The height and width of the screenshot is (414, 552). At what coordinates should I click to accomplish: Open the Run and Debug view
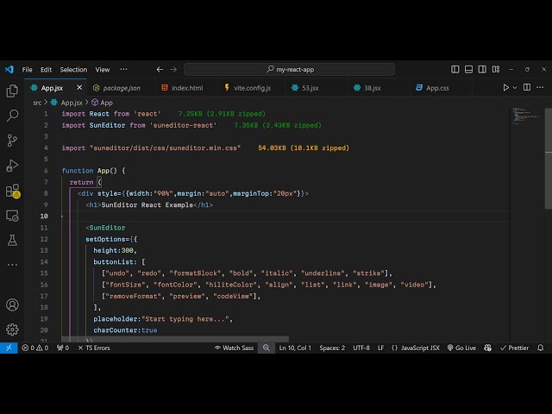click(12, 166)
